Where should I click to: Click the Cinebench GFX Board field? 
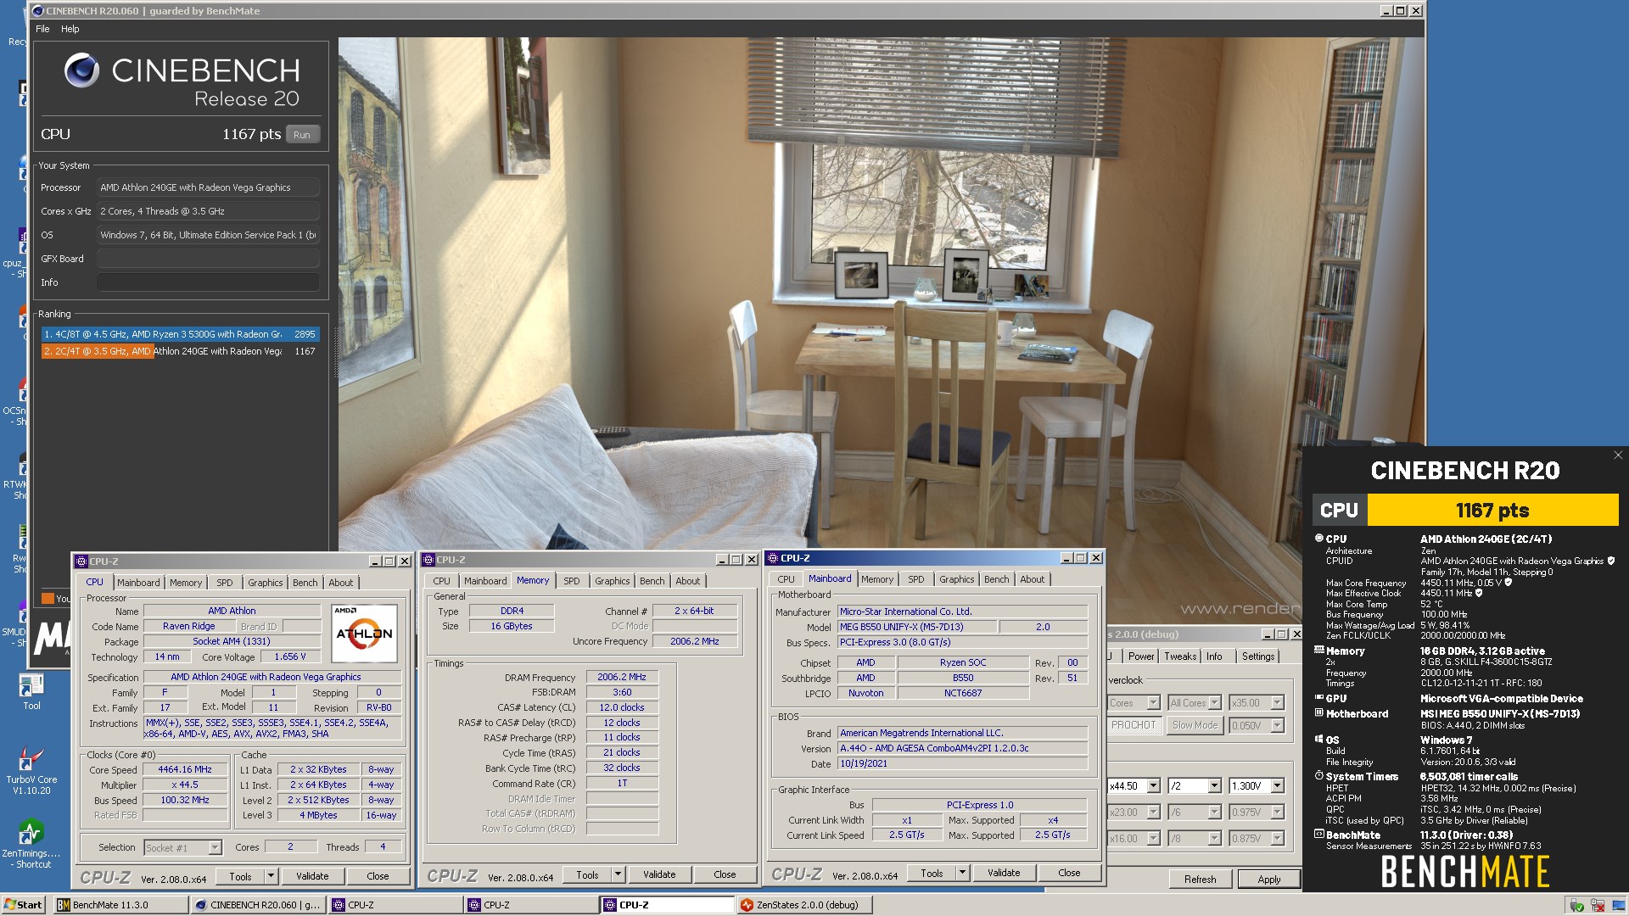pyautogui.click(x=208, y=259)
